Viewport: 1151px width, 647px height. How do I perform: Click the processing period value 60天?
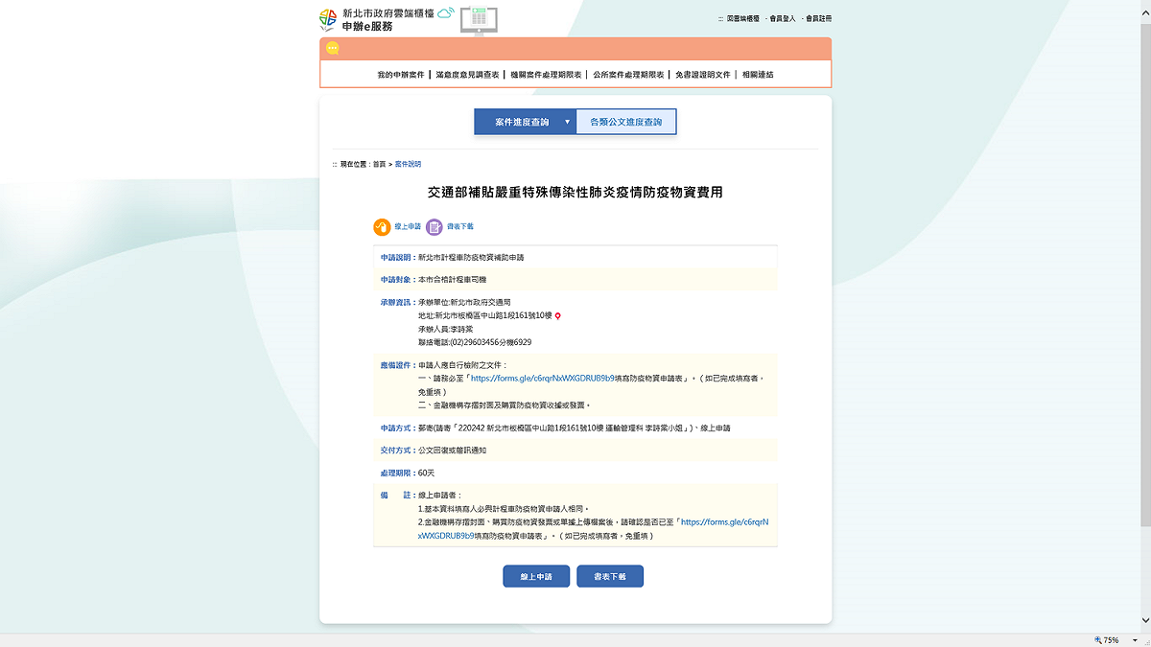tap(427, 474)
